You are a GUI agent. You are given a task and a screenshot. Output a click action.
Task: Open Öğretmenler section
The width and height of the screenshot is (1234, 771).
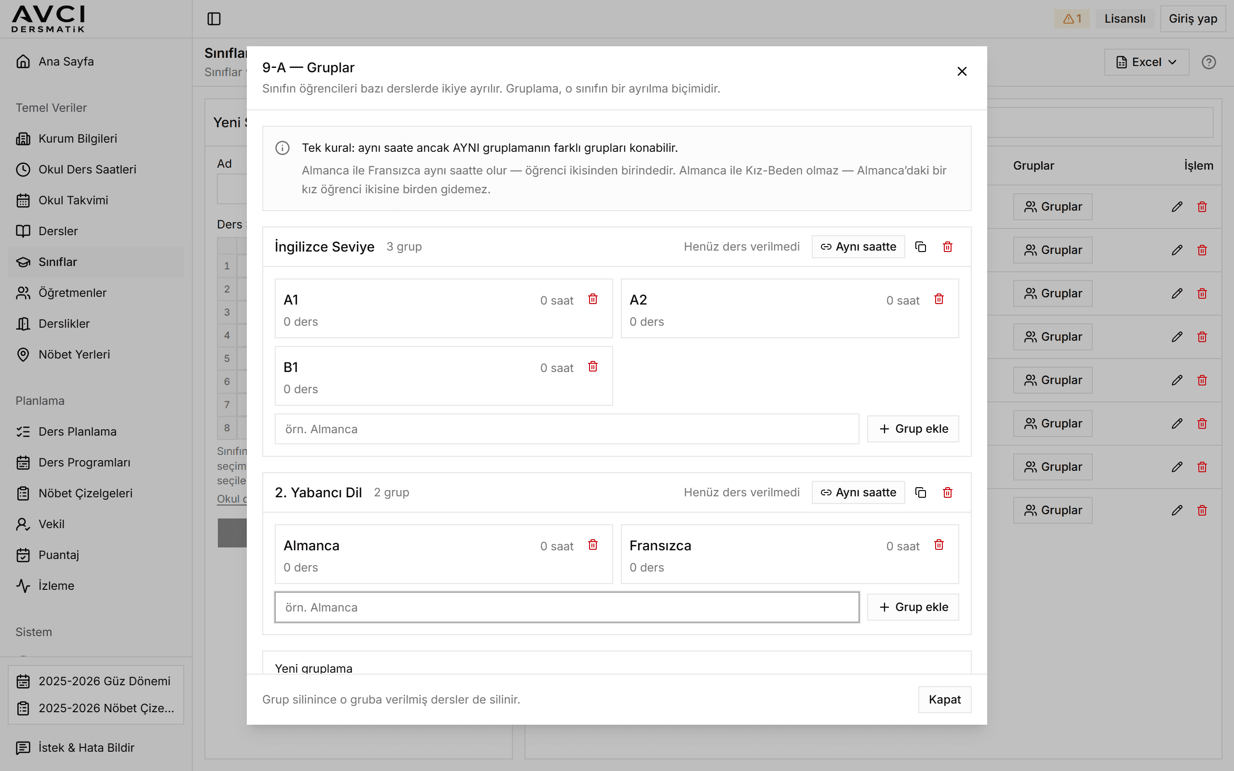96,292
